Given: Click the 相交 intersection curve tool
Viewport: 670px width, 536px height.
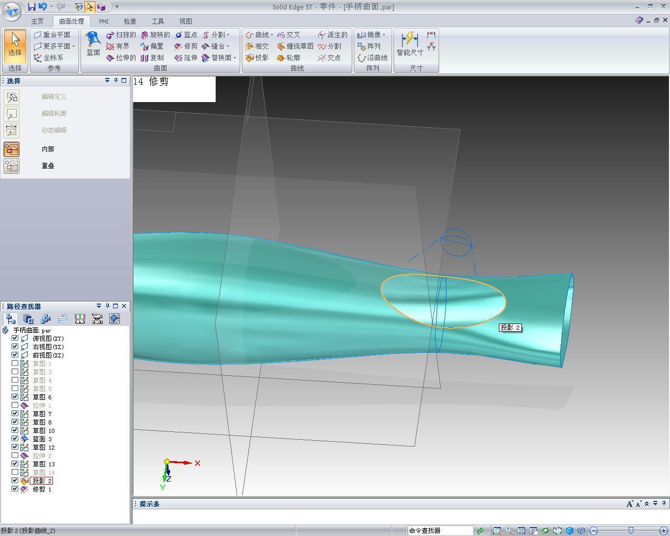Looking at the screenshot, I should [x=257, y=46].
